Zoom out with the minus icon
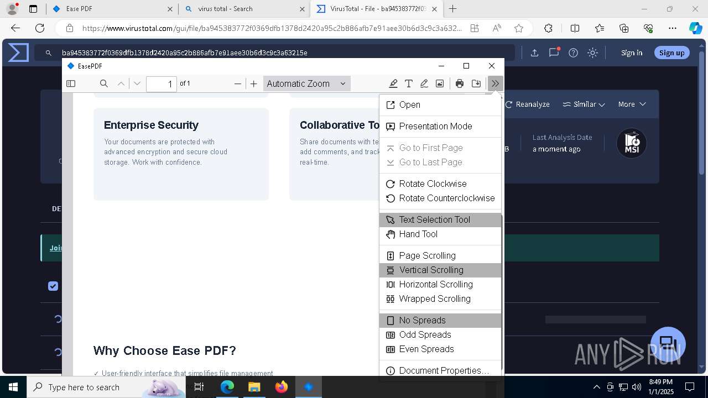 point(238,83)
